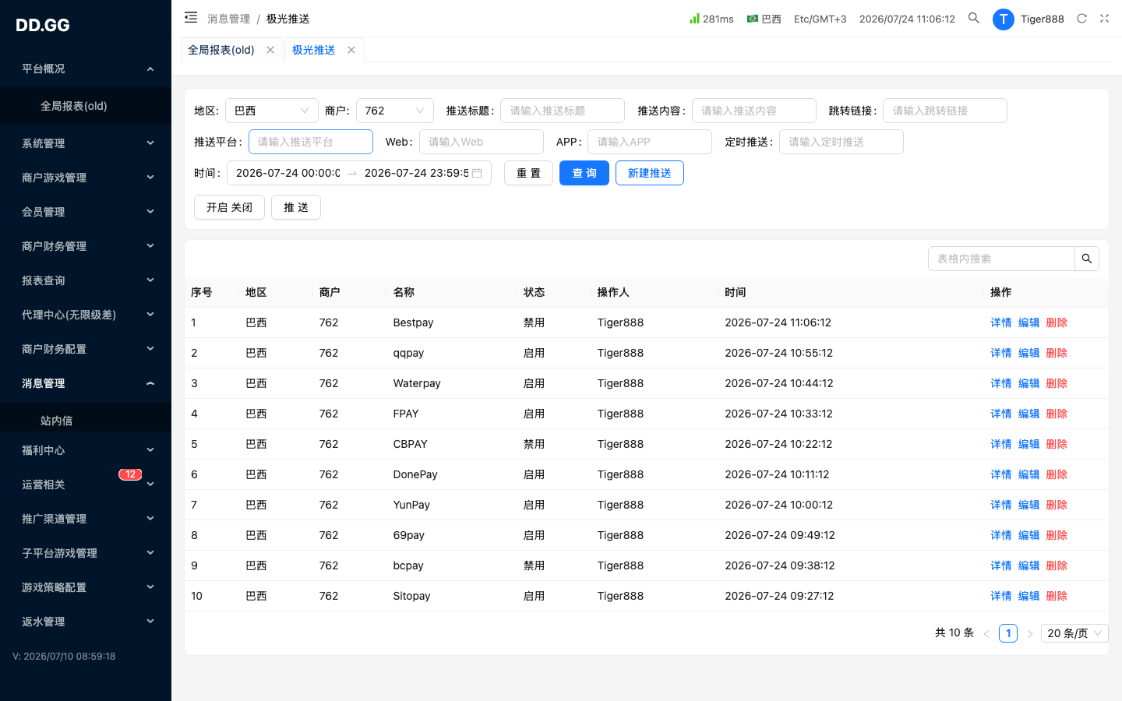Expand the 报表查询 menu
The width and height of the screenshot is (1122, 701).
pos(86,280)
